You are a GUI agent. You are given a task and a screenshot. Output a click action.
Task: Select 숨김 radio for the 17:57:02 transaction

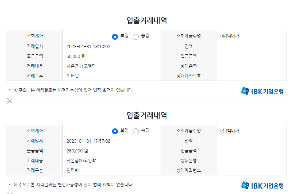click(x=136, y=131)
